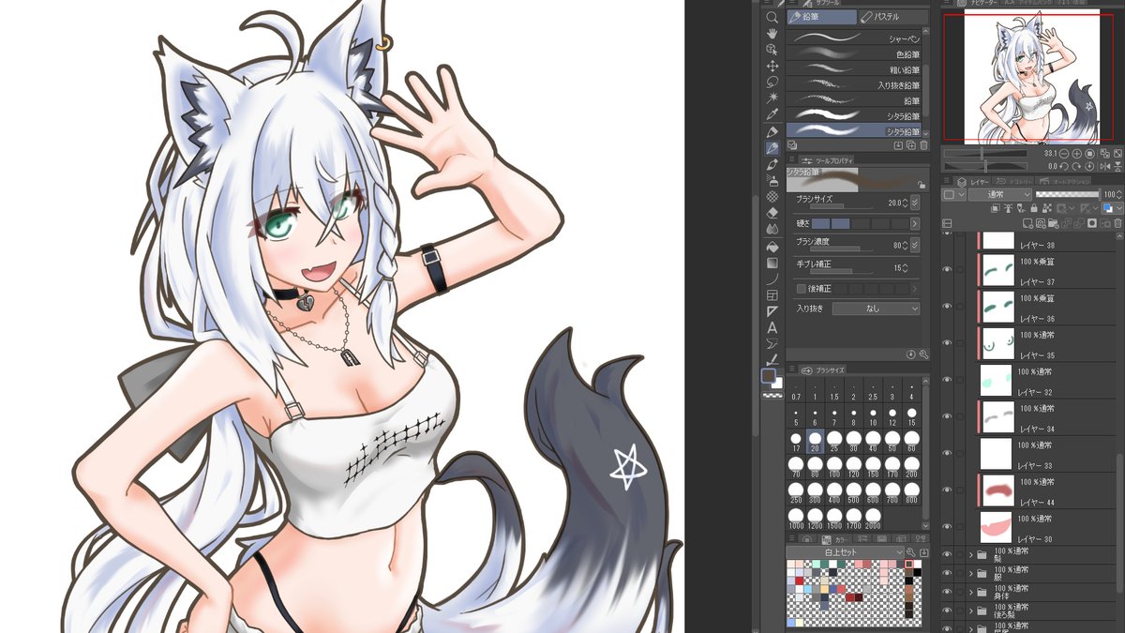Open the 入り抜き dropdown set to なし
Screen dimensions: 1125x633
(876, 309)
